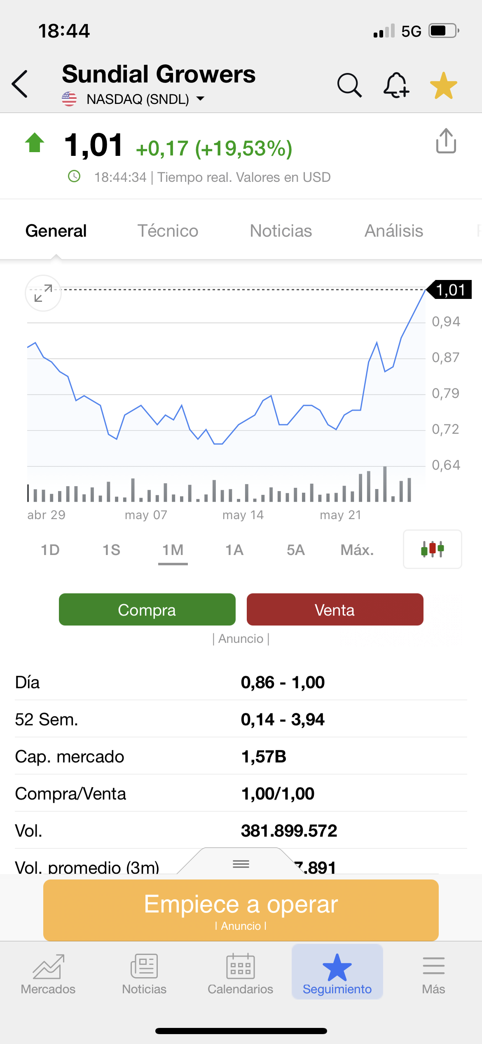Tap the share icon beside the price
This screenshot has width=482, height=1044.
click(x=446, y=141)
